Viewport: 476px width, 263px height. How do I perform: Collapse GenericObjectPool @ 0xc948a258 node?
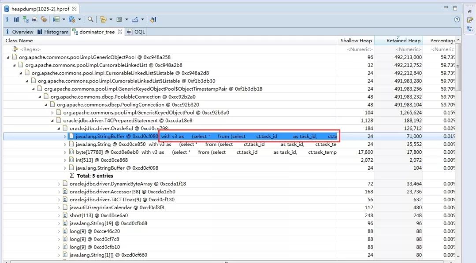(8, 57)
